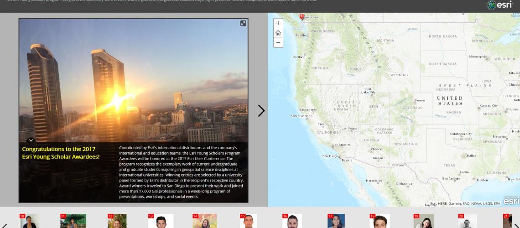Click the Las Vegas label on the map

pos(349,128)
